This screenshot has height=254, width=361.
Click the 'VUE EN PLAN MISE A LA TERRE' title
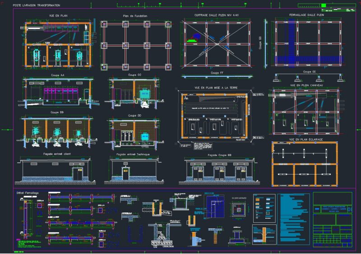(216, 88)
